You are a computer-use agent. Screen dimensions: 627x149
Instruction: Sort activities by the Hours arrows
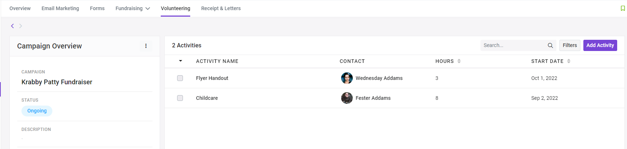pyautogui.click(x=459, y=61)
